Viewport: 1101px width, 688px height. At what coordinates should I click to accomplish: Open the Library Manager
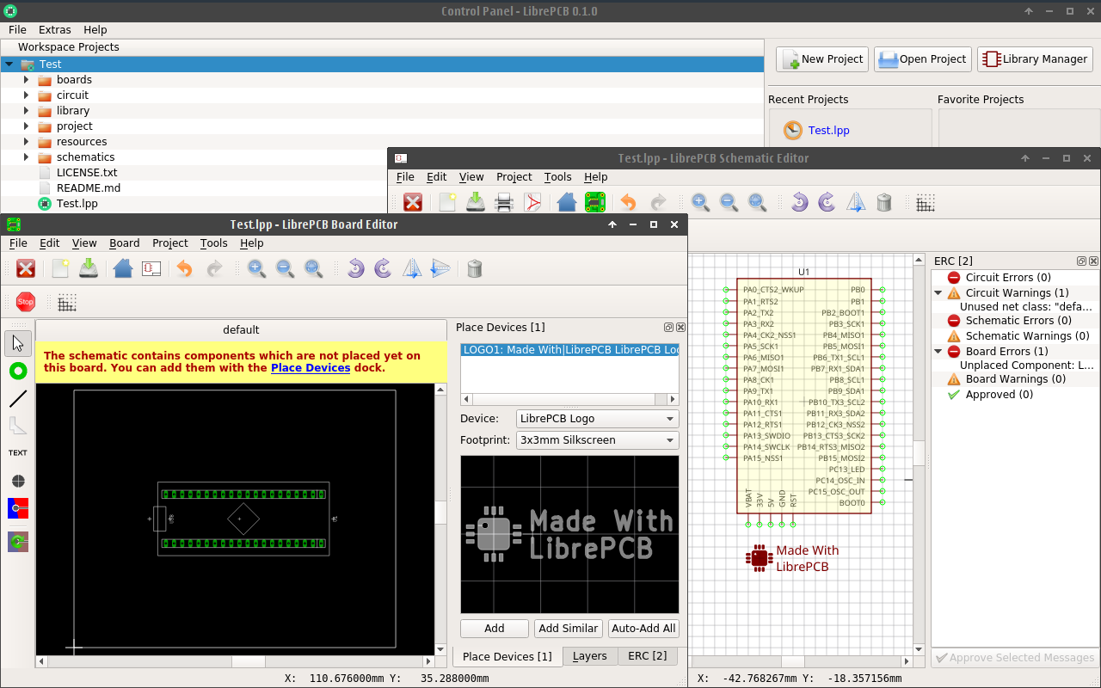1035,59
